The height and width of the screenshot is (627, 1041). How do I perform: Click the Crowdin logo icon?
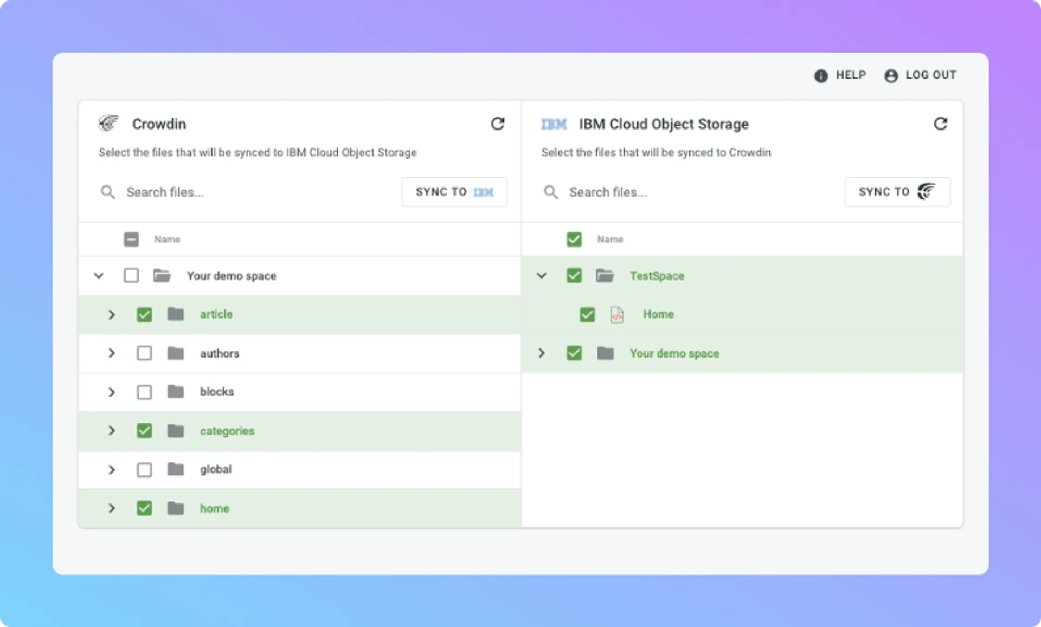tap(108, 124)
